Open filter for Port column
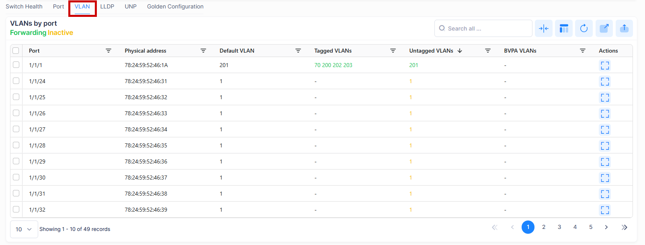This screenshot has width=645, height=245. coord(109,51)
